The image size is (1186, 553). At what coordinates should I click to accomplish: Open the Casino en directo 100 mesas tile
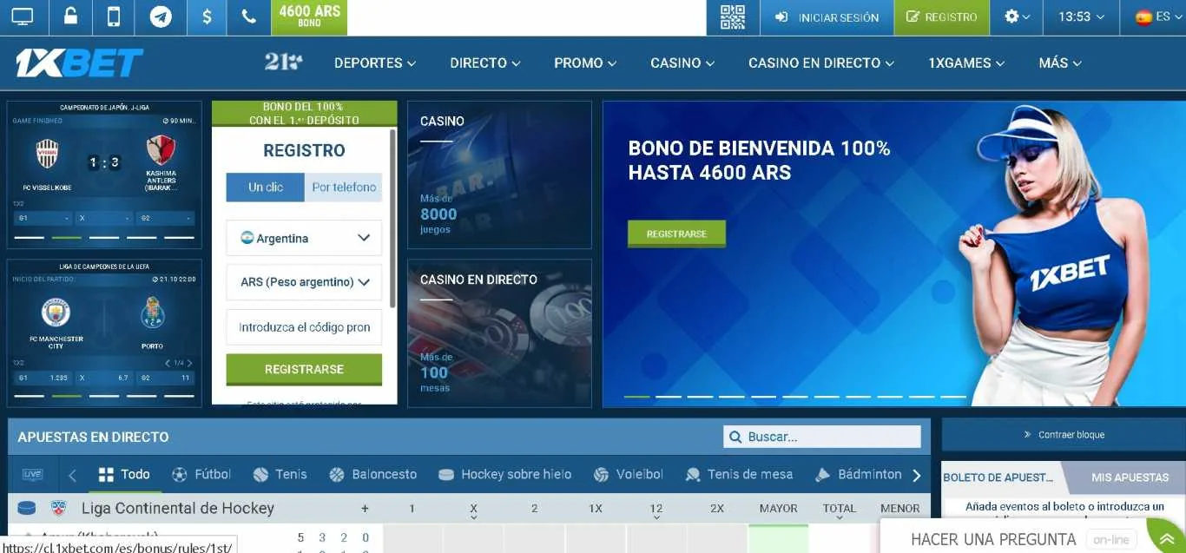(x=499, y=332)
